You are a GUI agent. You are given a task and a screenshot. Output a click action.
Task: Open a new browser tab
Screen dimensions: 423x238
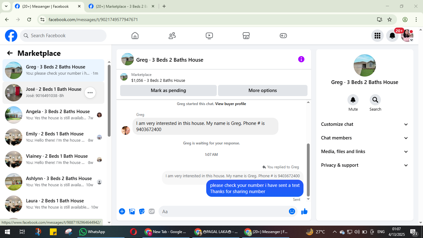[164, 6]
